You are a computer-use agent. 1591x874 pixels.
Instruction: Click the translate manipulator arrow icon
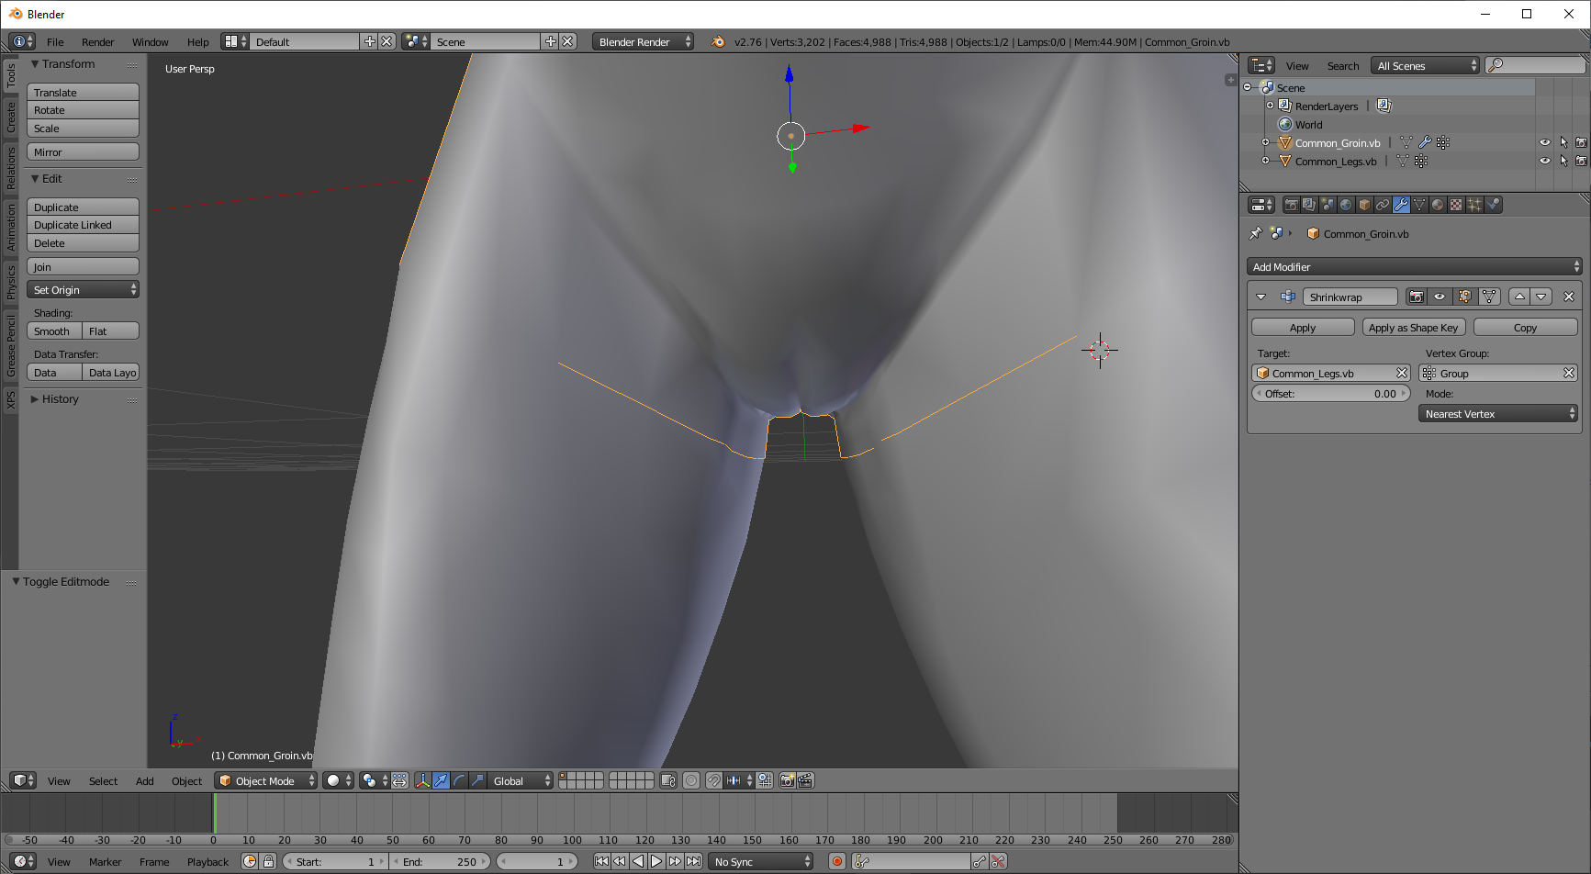(x=441, y=780)
